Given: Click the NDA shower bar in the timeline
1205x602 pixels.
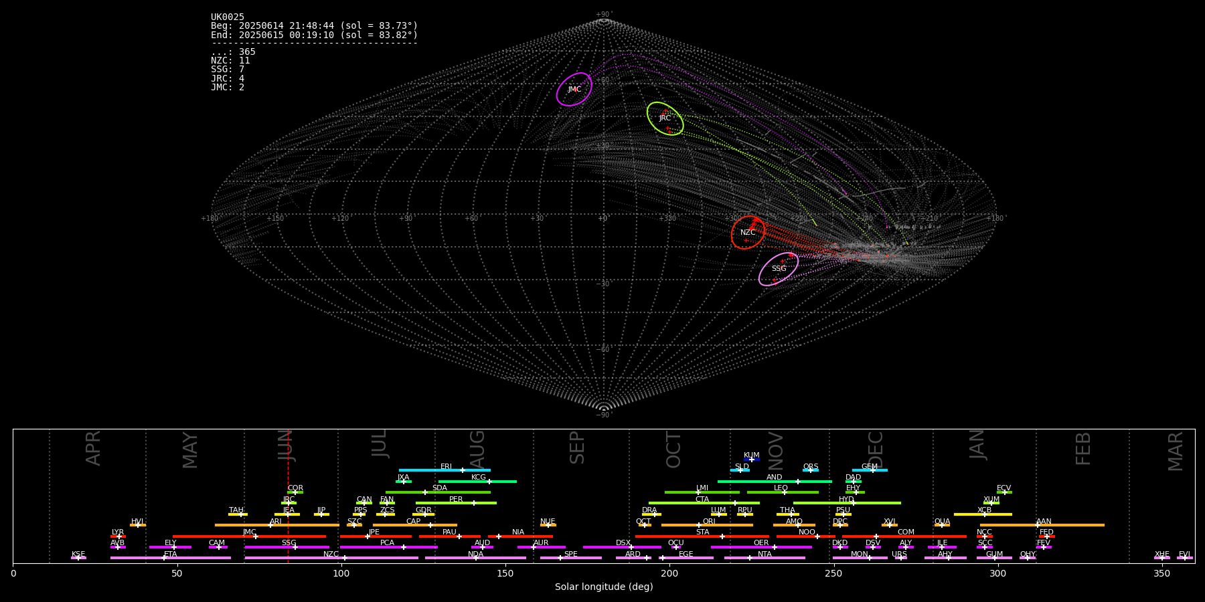Looking at the screenshot, I should click(475, 558).
